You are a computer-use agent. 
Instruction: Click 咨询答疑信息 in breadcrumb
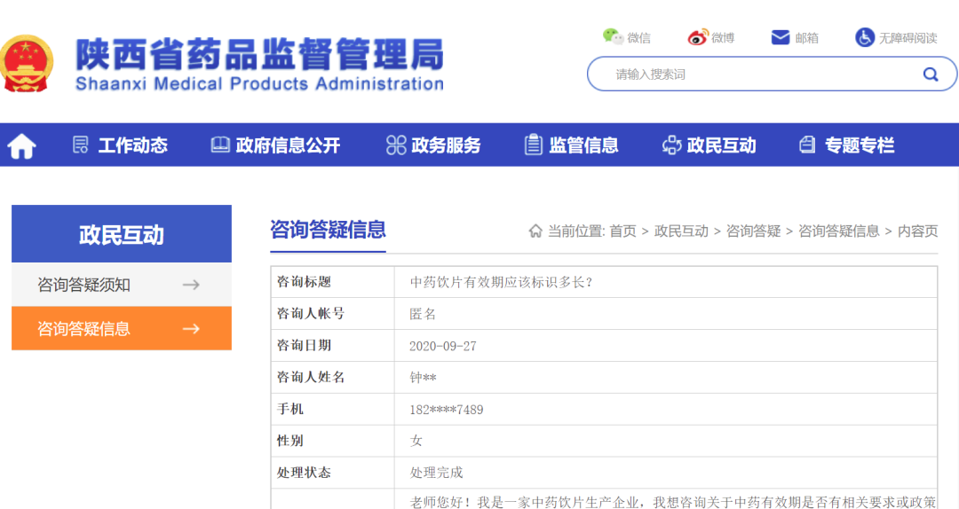(x=839, y=231)
